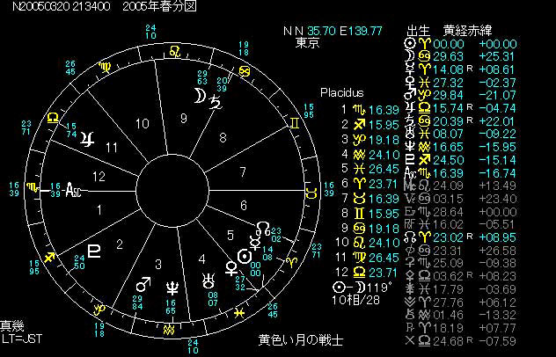
Task: Click the Mars glyph in house 3
Action: [143, 287]
